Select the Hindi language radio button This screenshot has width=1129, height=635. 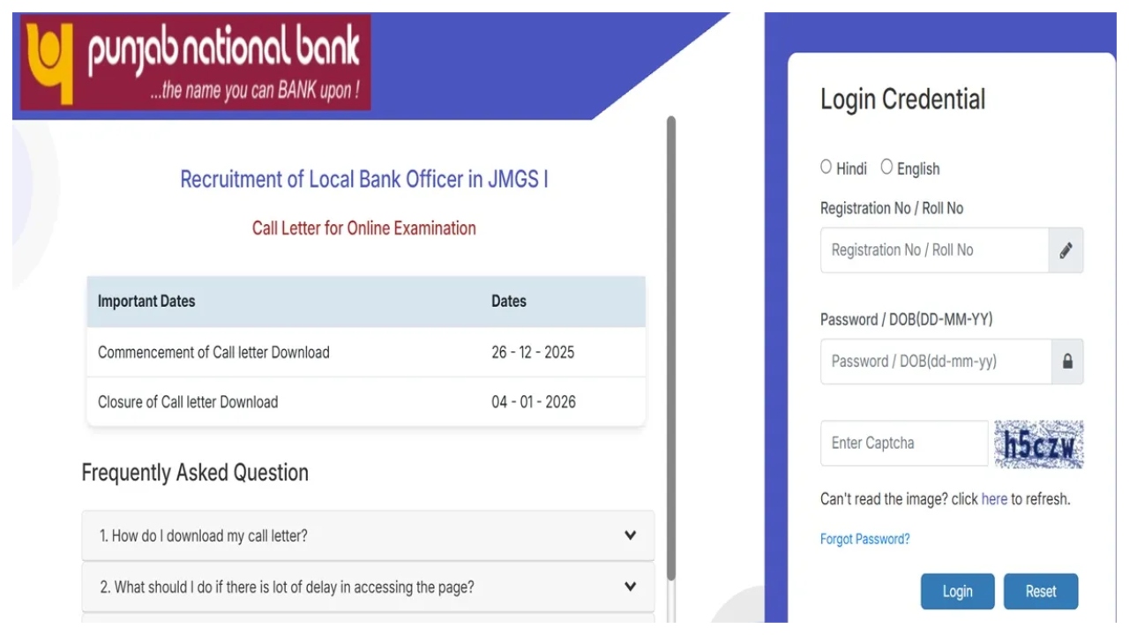826,166
